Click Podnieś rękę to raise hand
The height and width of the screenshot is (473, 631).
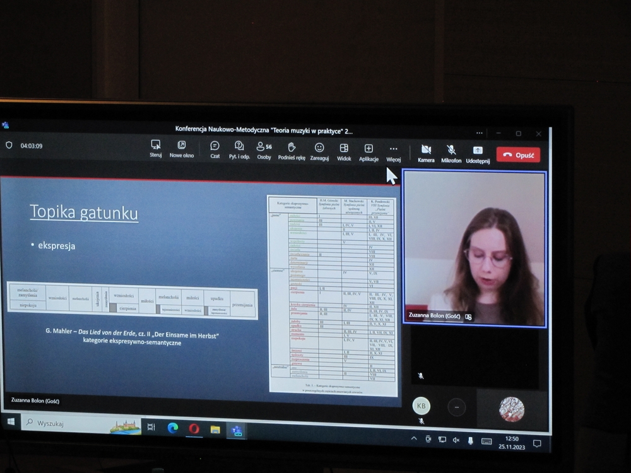[292, 151]
